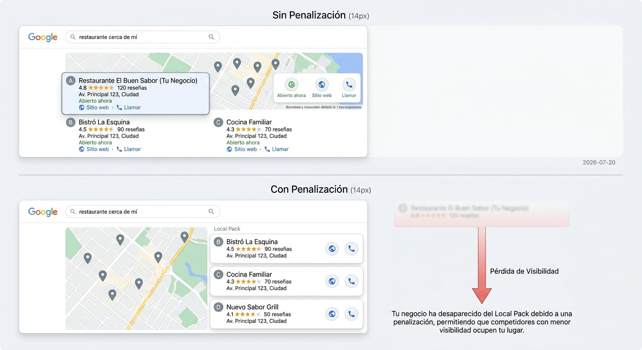642x350 pixels.
Task: Click 'Abierto ahora' text under Restaurante El Buen Sabor
Action: 95,101
